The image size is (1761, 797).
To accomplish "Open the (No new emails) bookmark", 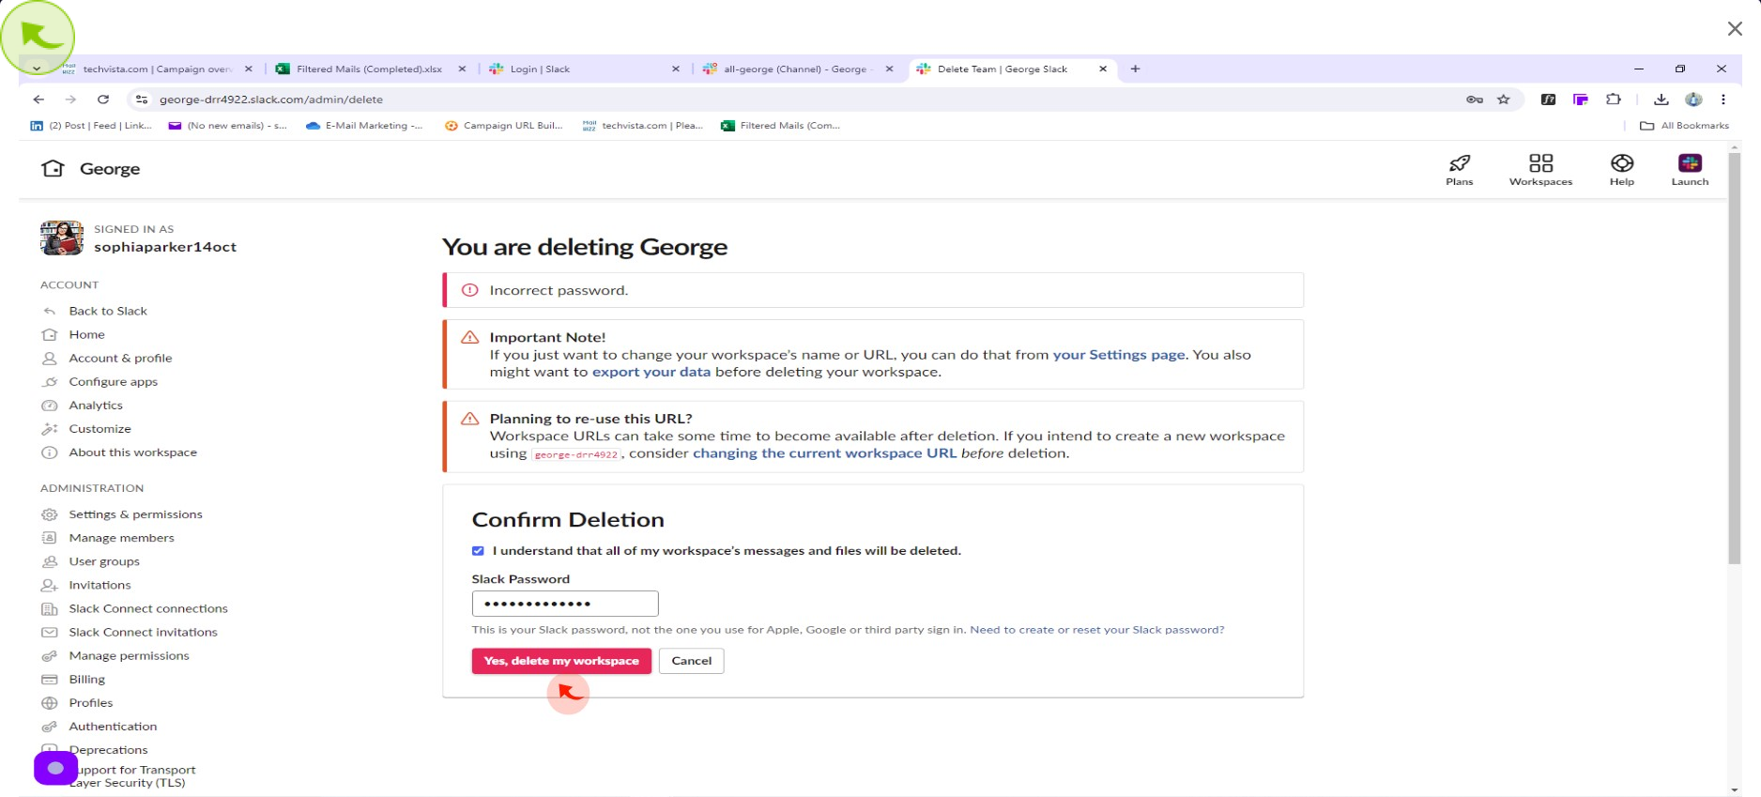I will [x=228, y=125].
